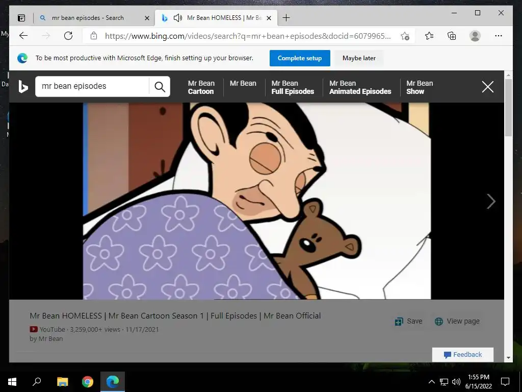This screenshot has width=522, height=392.
Task: Close the video viewer with the X
Action: [x=488, y=87]
